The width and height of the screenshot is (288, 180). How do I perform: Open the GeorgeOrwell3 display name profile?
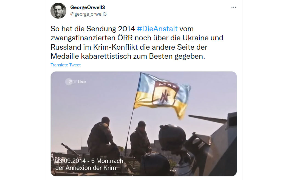coord(87,7)
